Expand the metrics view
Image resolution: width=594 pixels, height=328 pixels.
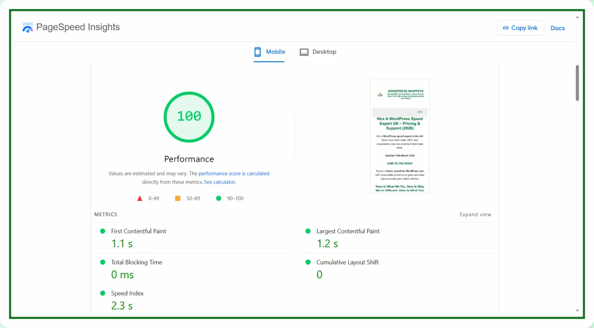[475, 214]
